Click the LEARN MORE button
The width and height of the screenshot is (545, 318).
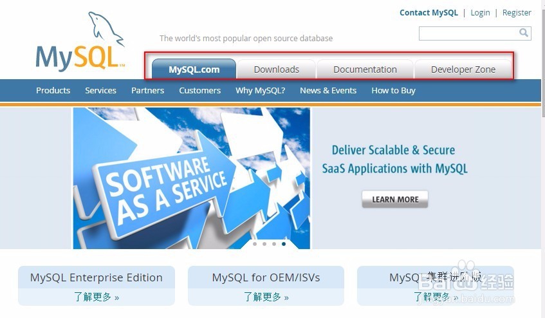(x=395, y=199)
